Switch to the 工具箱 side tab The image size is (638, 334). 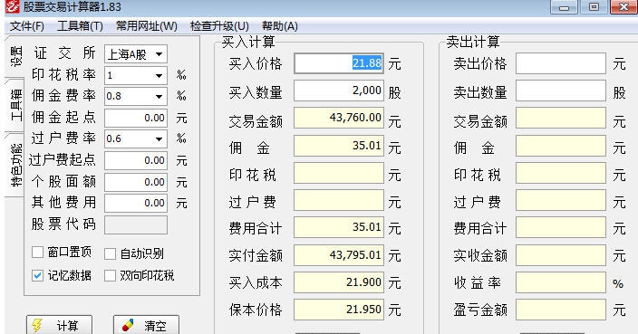click(x=15, y=105)
